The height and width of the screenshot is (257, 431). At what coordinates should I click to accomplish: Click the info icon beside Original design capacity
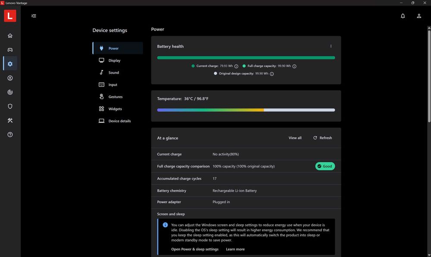coord(272,74)
